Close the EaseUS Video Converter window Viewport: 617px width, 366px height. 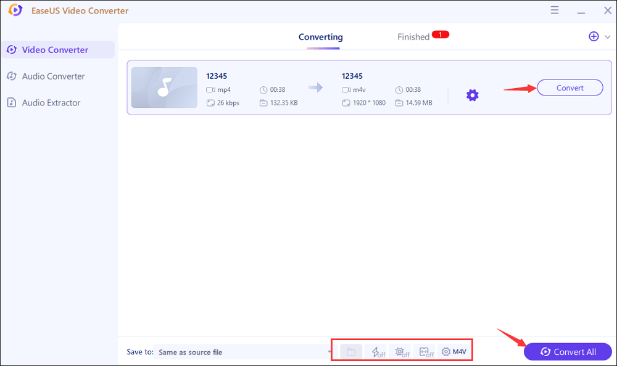[x=608, y=10]
